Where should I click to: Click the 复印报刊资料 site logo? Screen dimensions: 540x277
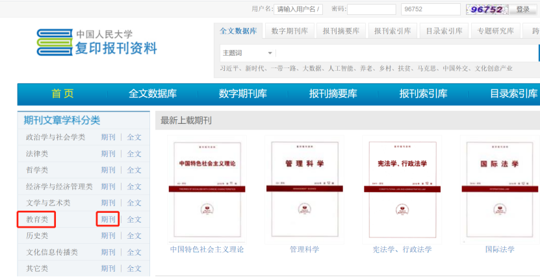coord(97,43)
